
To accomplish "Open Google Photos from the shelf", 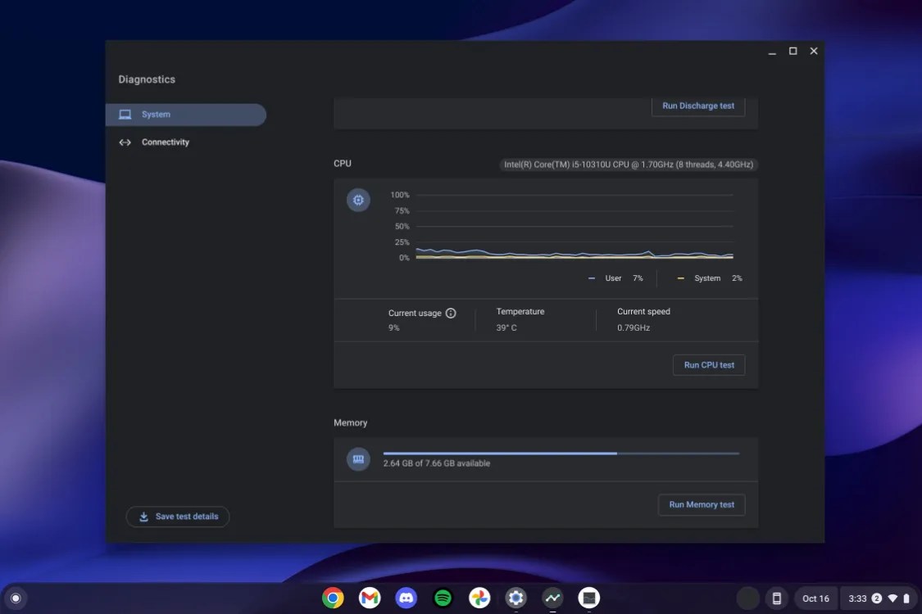I will click(479, 598).
